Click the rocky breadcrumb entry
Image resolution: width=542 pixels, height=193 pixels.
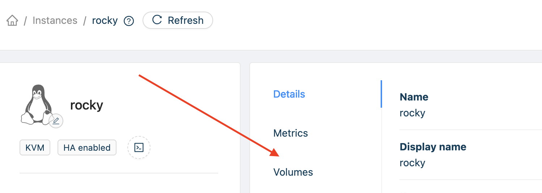105,20
